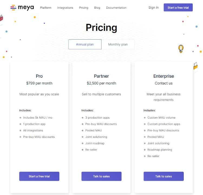Open the Platform menu
The width and height of the screenshot is (203, 195).
coord(46,8)
